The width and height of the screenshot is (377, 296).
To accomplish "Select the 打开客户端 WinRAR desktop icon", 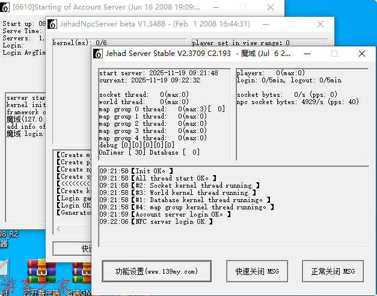I will (x=41, y=272).
